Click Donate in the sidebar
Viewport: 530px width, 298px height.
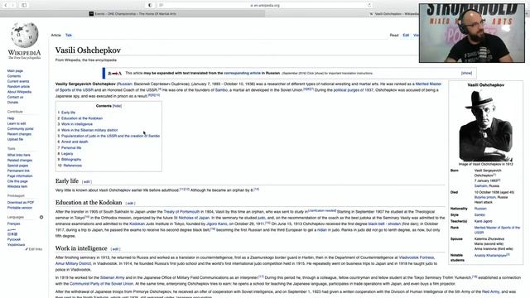(13, 102)
